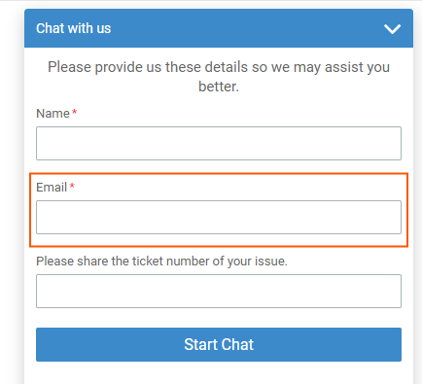Screen dimensions: 422x384
Task: Click the empty area below Start Chat
Action: coord(219,373)
